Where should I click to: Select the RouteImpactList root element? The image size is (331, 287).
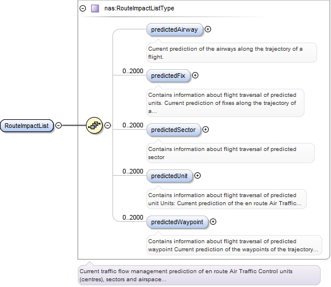click(x=27, y=126)
